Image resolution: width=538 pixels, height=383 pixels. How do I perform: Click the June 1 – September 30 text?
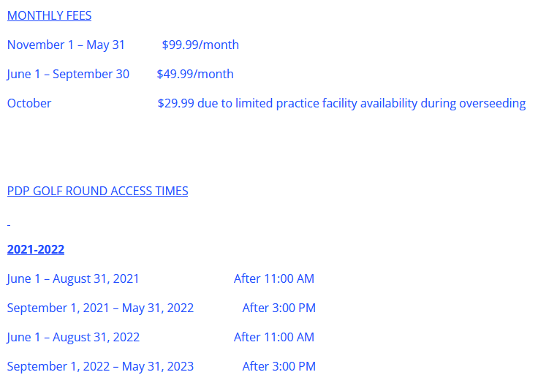pos(68,74)
